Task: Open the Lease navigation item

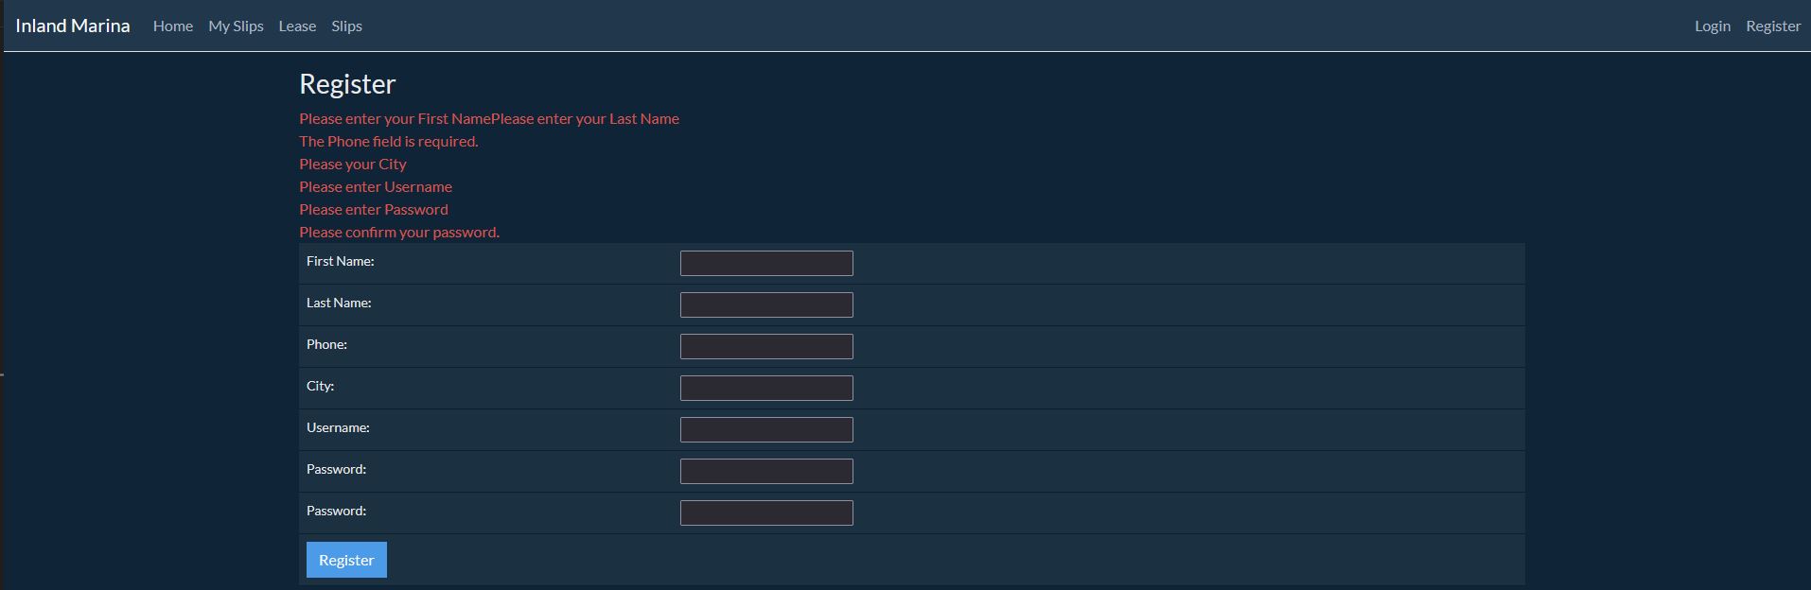Action: click(x=297, y=26)
